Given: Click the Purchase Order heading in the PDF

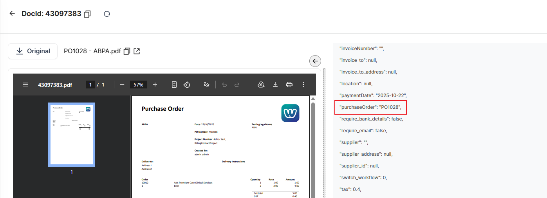Looking at the screenshot, I should 162,109.
